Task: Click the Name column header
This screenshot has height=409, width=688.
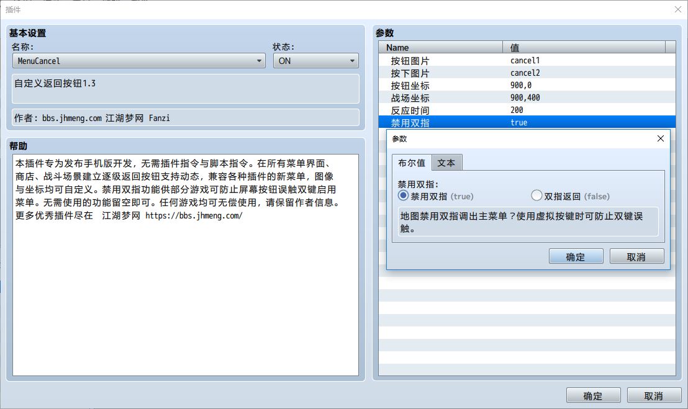Action: [441, 48]
